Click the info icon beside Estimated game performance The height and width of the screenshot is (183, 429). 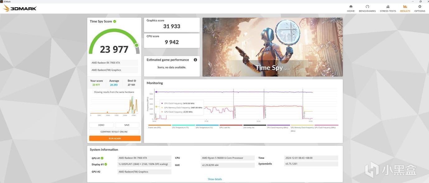pyautogui.click(x=195, y=60)
